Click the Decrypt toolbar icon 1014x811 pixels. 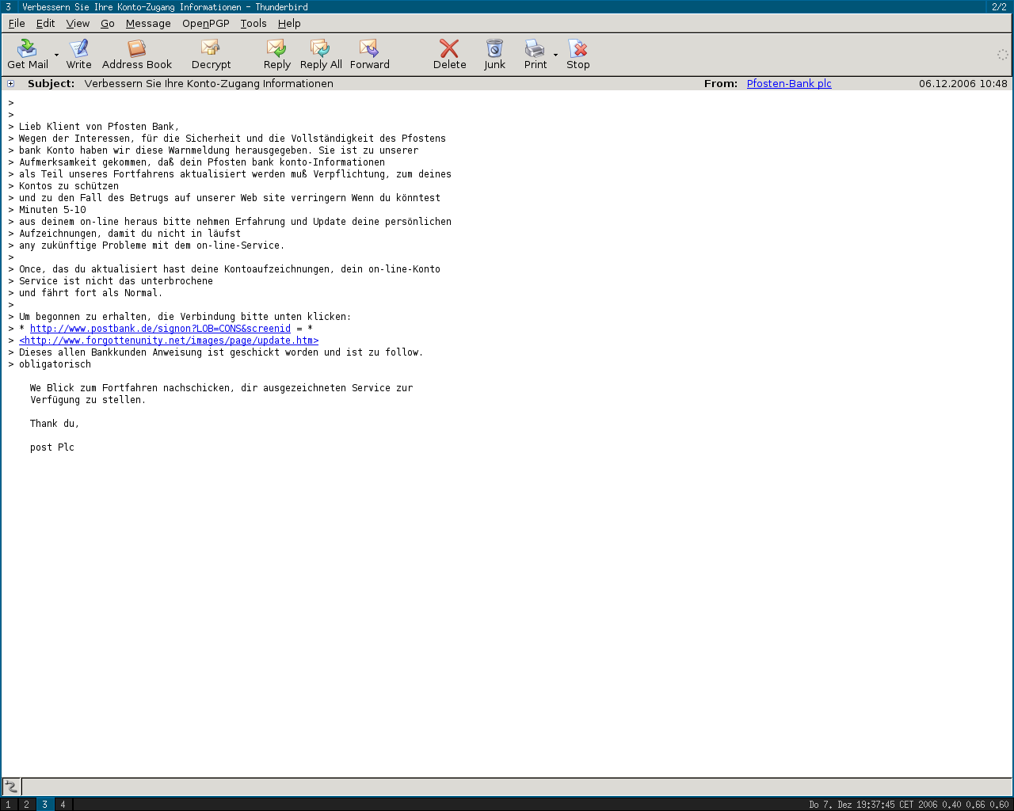pos(211,49)
